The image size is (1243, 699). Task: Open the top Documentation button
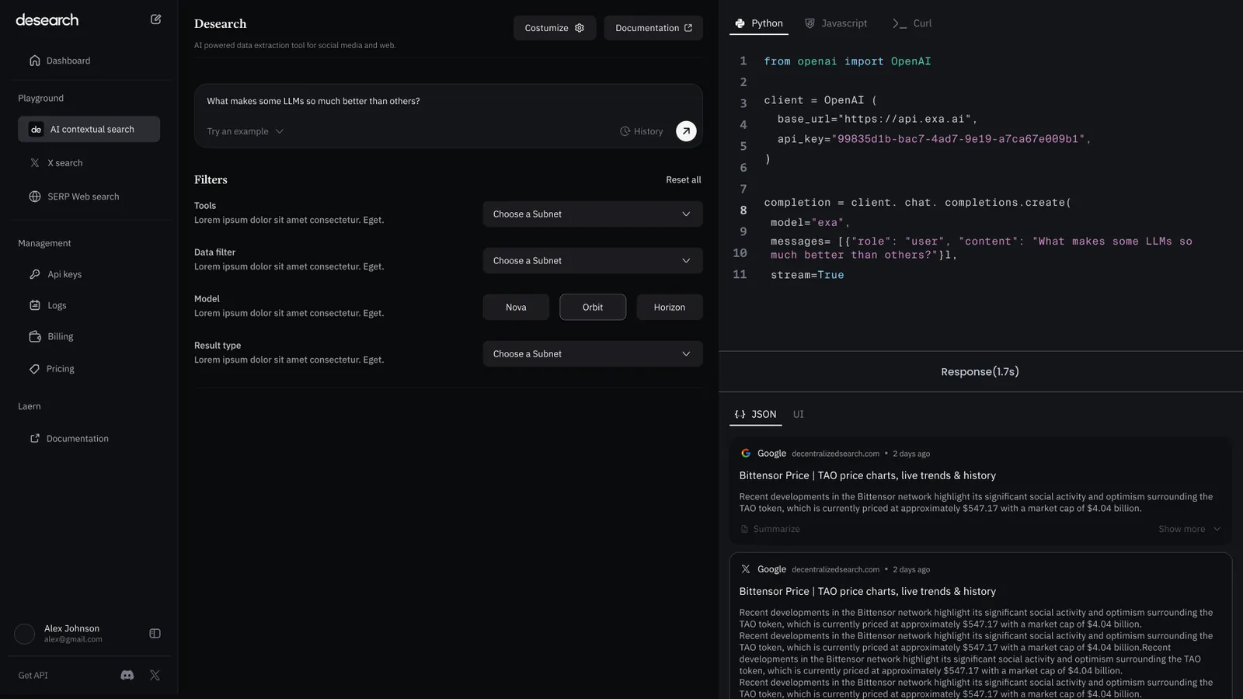pyautogui.click(x=653, y=28)
